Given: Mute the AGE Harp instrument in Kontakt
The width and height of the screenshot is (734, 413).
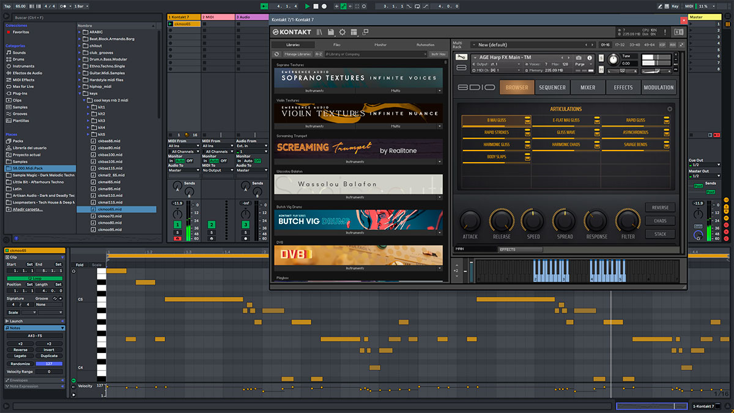Looking at the screenshot, I should 601,70.
